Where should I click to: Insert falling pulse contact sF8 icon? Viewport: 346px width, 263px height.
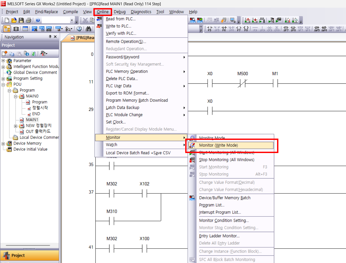293,29
